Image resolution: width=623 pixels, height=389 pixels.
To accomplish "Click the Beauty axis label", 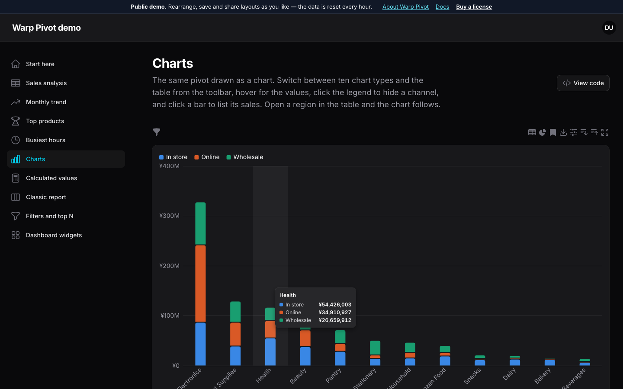I will tap(298, 376).
